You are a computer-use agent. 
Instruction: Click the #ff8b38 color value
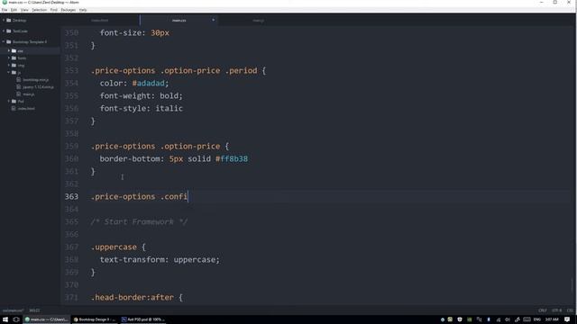point(232,159)
